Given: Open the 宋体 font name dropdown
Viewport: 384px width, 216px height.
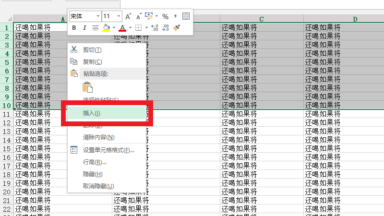Looking at the screenshot, I should [x=98, y=16].
